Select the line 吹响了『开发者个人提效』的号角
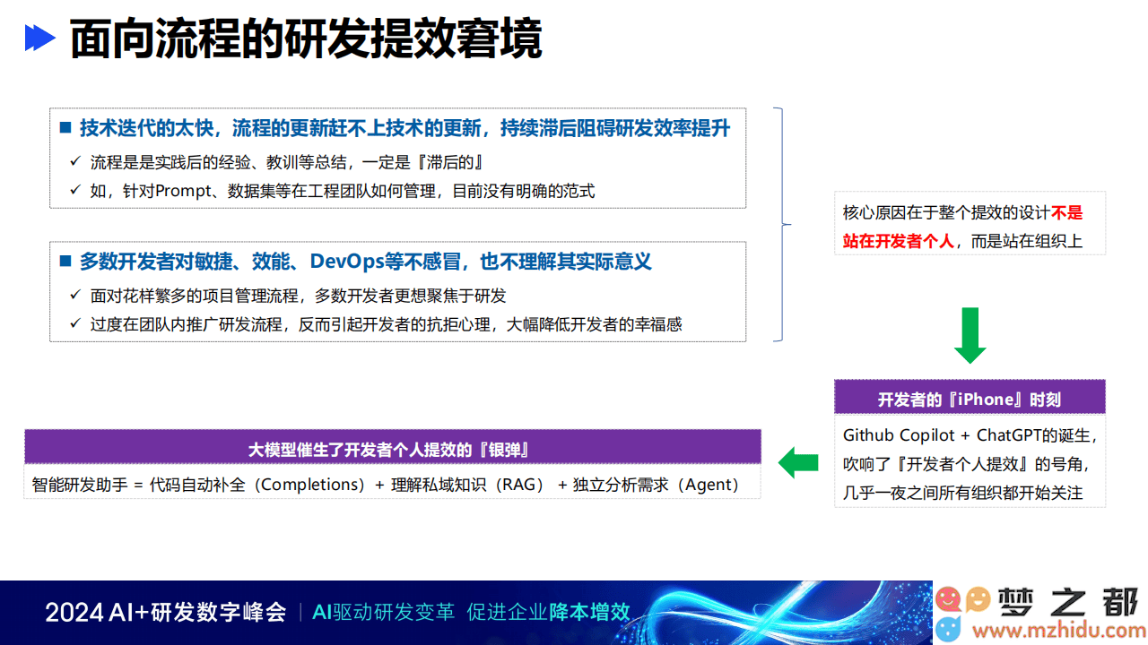The height and width of the screenshot is (645, 1148). [966, 464]
